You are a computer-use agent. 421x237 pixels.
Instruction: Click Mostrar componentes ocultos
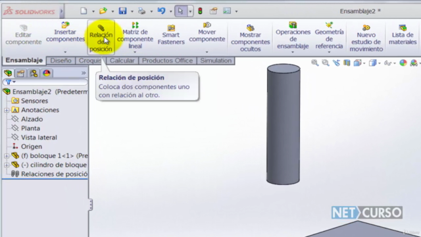click(250, 38)
